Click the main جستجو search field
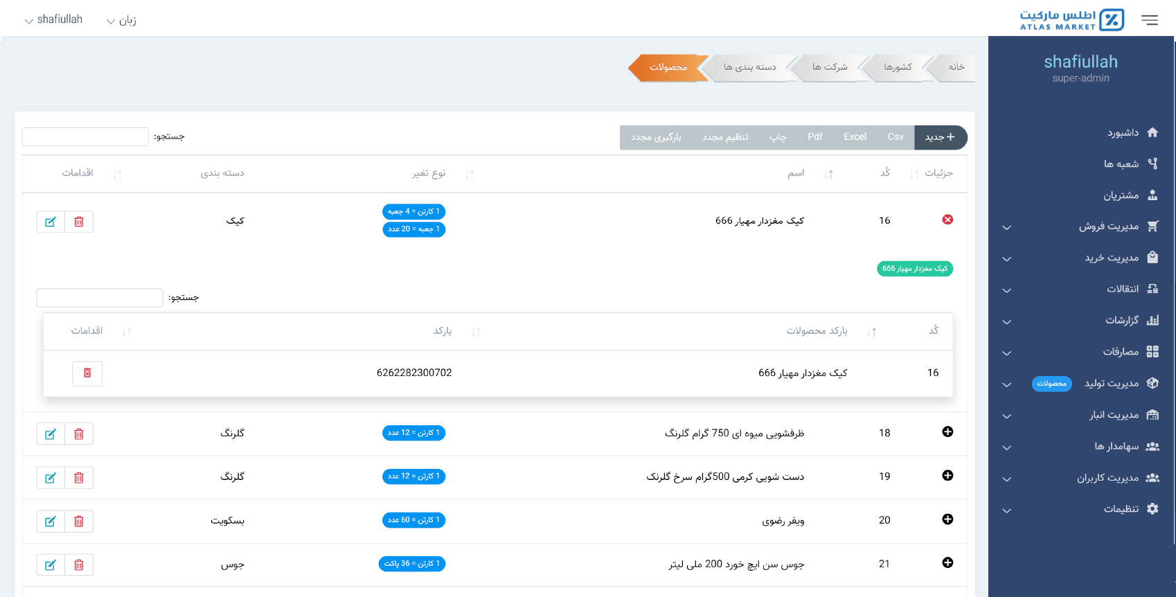1176x597 pixels. 85,136
